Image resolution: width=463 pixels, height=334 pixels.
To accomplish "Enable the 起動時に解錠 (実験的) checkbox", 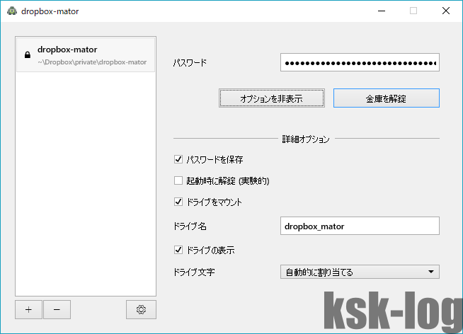I will pyautogui.click(x=178, y=181).
